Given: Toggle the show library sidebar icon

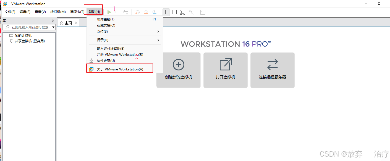Looking at the screenshot, I should coord(166,12).
